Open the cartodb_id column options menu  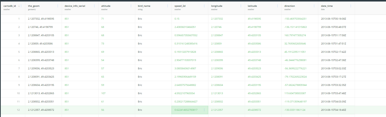tap(21, 6)
